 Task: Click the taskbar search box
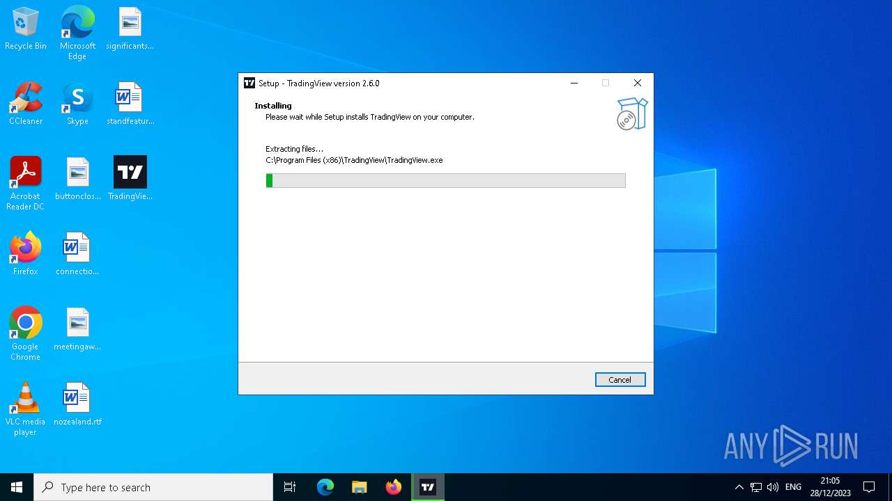[153, 487]
